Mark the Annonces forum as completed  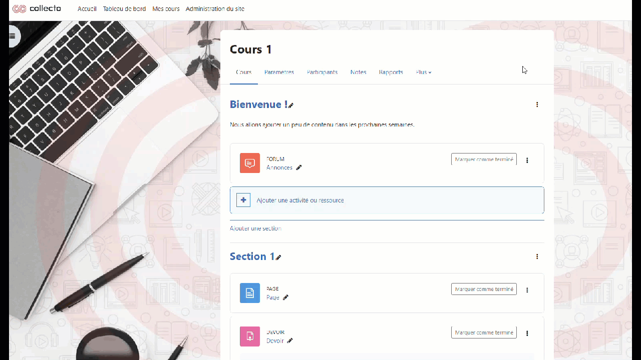point(483,159)
